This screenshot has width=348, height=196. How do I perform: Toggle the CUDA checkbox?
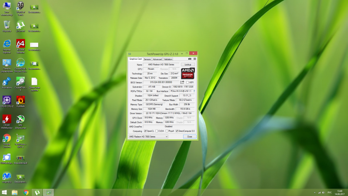click(157, 131)
